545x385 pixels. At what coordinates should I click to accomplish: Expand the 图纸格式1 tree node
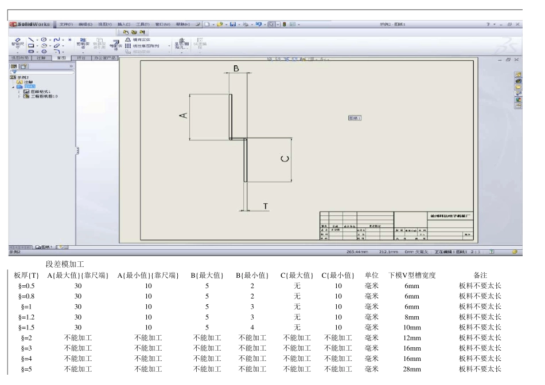[x=20, y=92]
